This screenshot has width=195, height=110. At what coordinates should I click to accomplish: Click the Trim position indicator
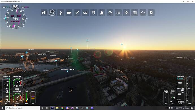(x=173, y=98)
